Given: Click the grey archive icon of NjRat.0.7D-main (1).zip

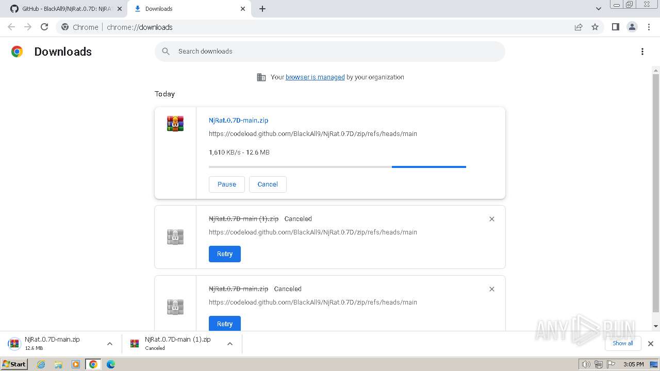Looking at the screenshot, I should (x=175, y=237).
